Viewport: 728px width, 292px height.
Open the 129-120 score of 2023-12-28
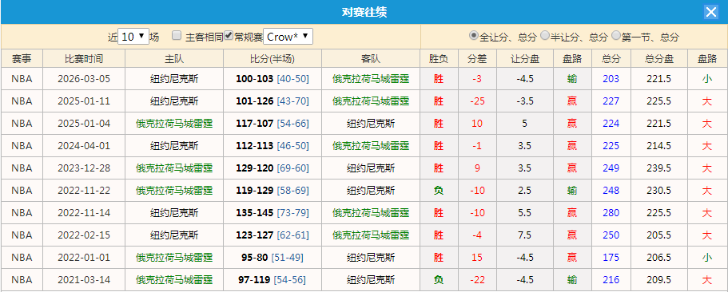(x=254, y=168)
